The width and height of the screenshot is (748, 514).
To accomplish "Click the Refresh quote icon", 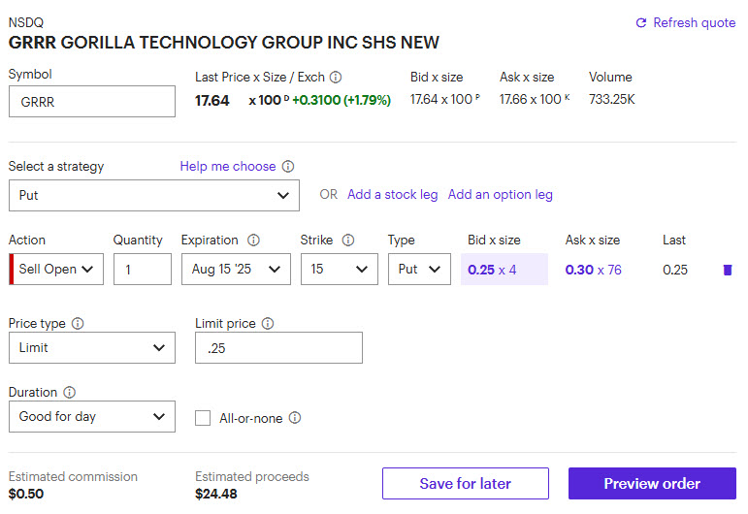I will point(640,22).
